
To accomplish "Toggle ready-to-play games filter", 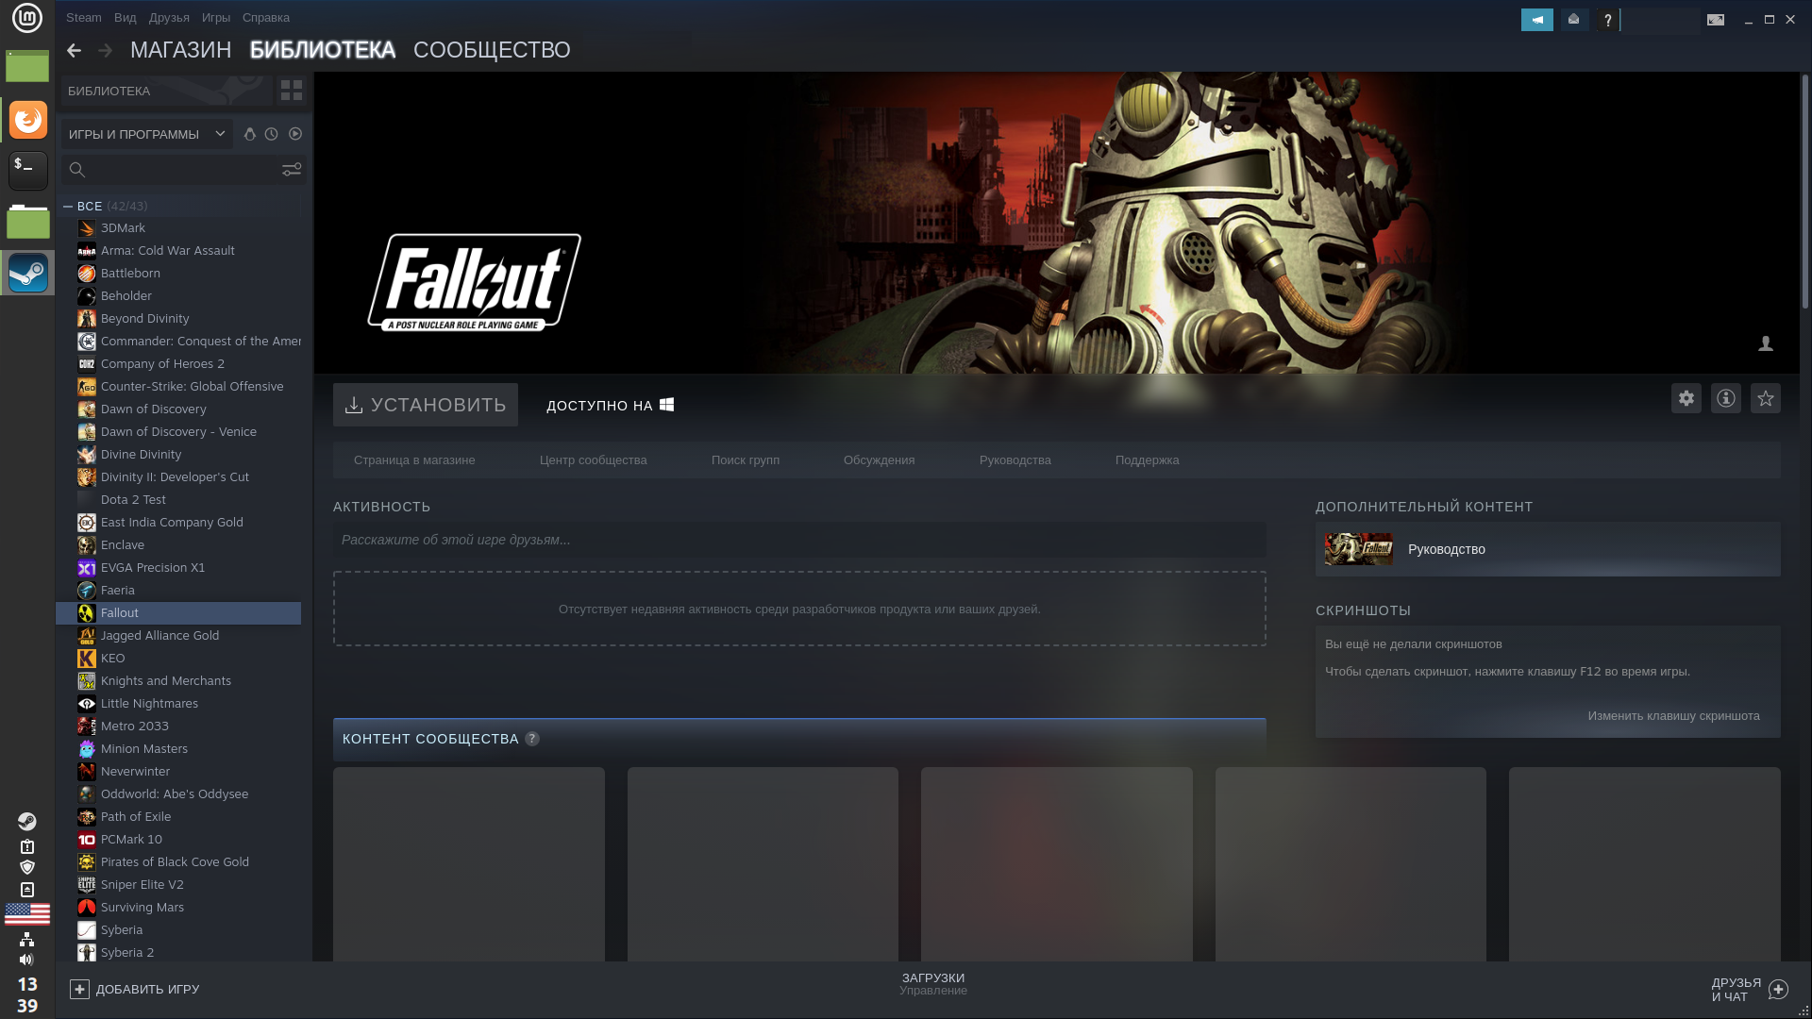I will [x=295, y=134].
